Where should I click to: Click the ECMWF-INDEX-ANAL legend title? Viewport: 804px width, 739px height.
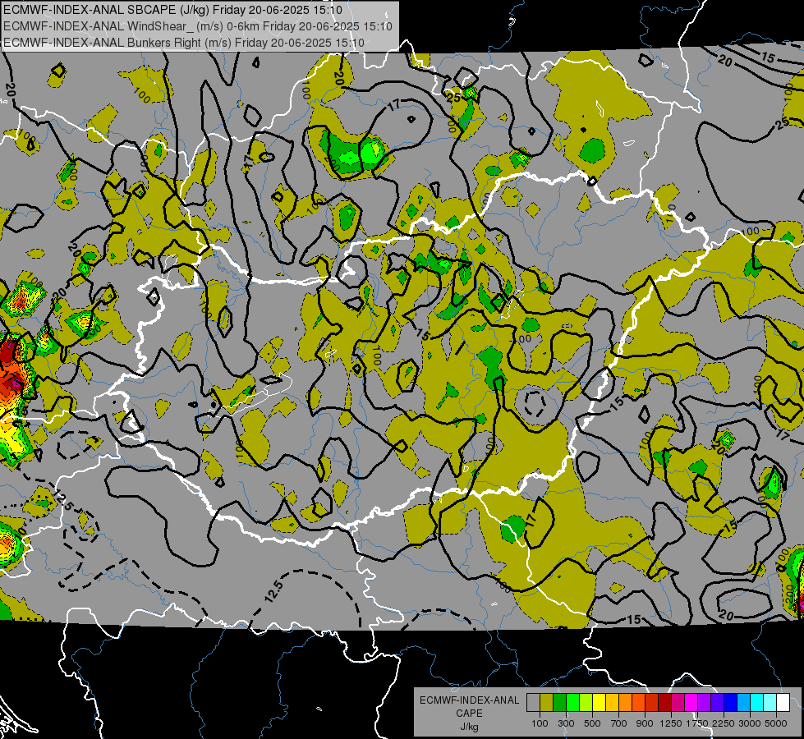point(469,700)
